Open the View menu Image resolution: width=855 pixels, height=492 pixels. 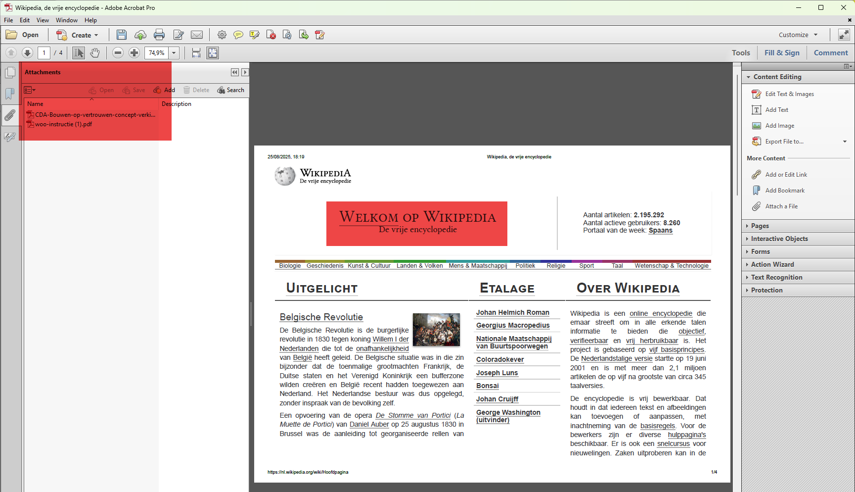43,20
